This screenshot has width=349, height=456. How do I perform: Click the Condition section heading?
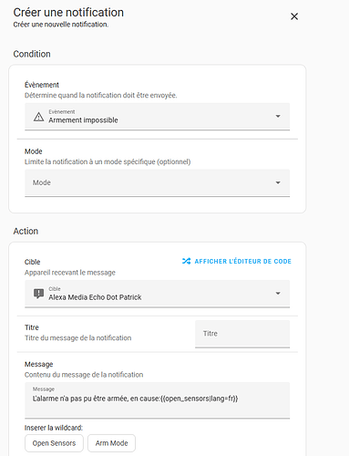click(32, 54)
